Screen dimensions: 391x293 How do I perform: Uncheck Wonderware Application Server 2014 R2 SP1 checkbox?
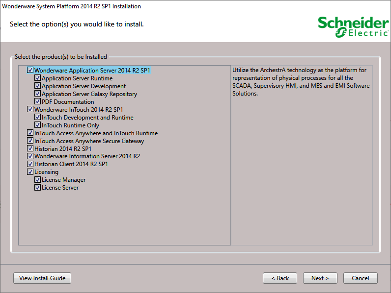pyautogui.click(x=30, y=70)
